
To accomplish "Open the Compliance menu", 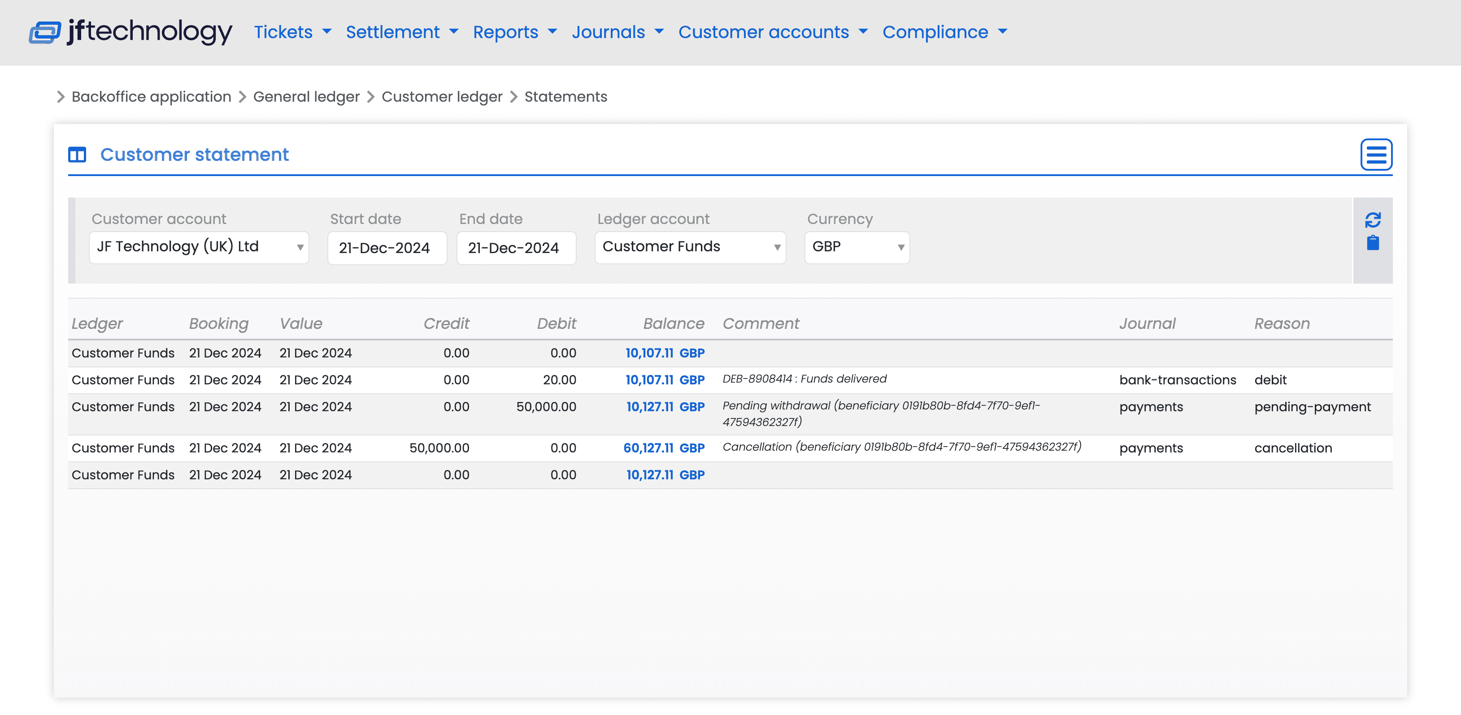I will pos(945,32).
